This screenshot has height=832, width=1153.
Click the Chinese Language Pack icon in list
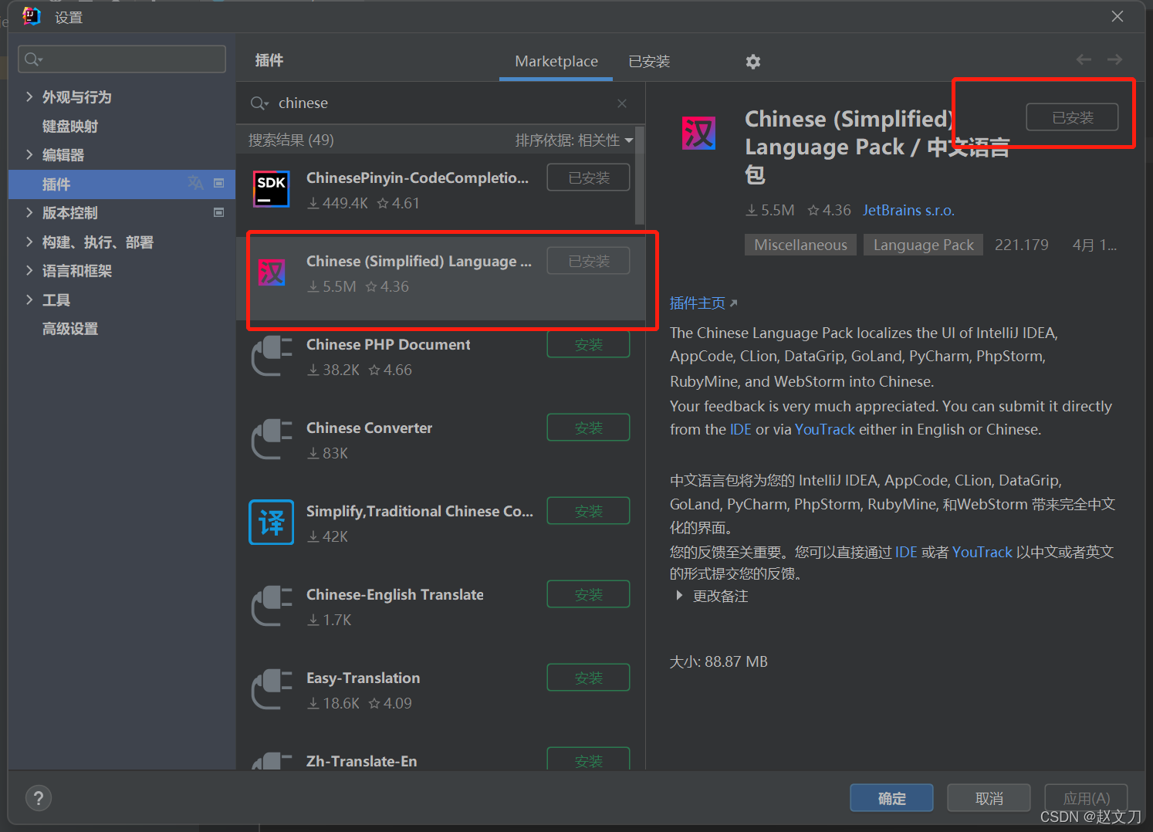tap(272, 272)
